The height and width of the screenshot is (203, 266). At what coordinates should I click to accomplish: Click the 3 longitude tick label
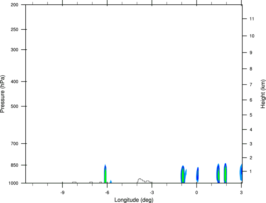pyautogui.click(x=241, y=192)
